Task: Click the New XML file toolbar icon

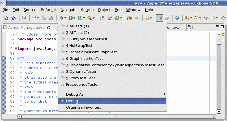Action: tap(6, 18)
